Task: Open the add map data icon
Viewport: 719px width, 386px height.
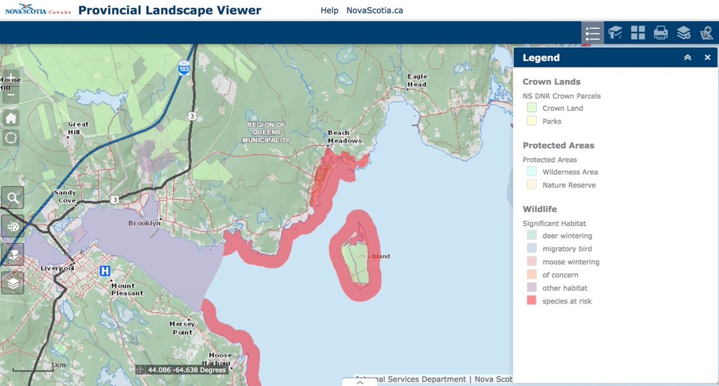Action: coord(706,33)
